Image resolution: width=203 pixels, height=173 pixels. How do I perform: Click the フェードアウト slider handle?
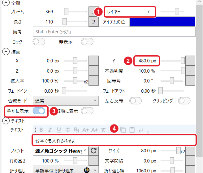coord(161,91)
